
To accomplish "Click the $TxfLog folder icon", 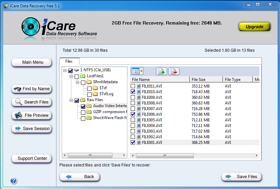I will (95, 94).
